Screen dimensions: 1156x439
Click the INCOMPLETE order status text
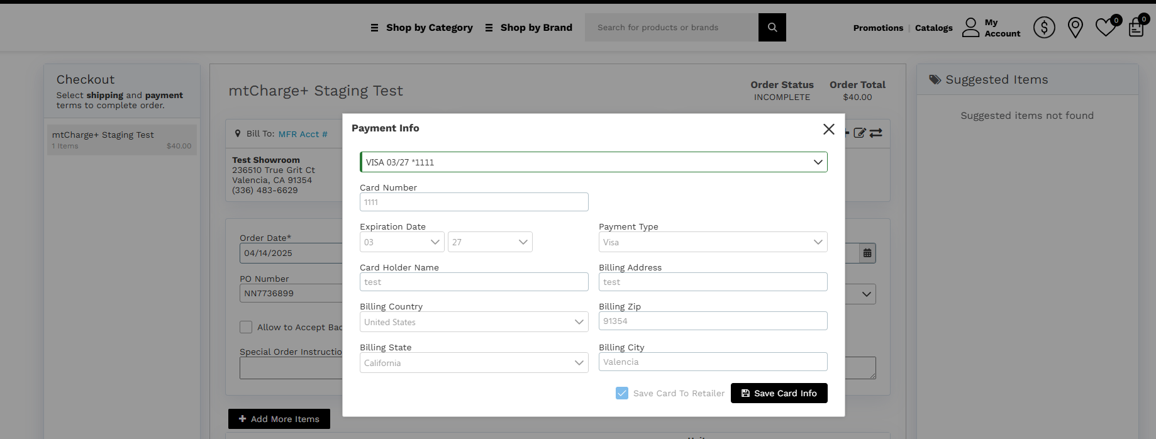(782, 97)
